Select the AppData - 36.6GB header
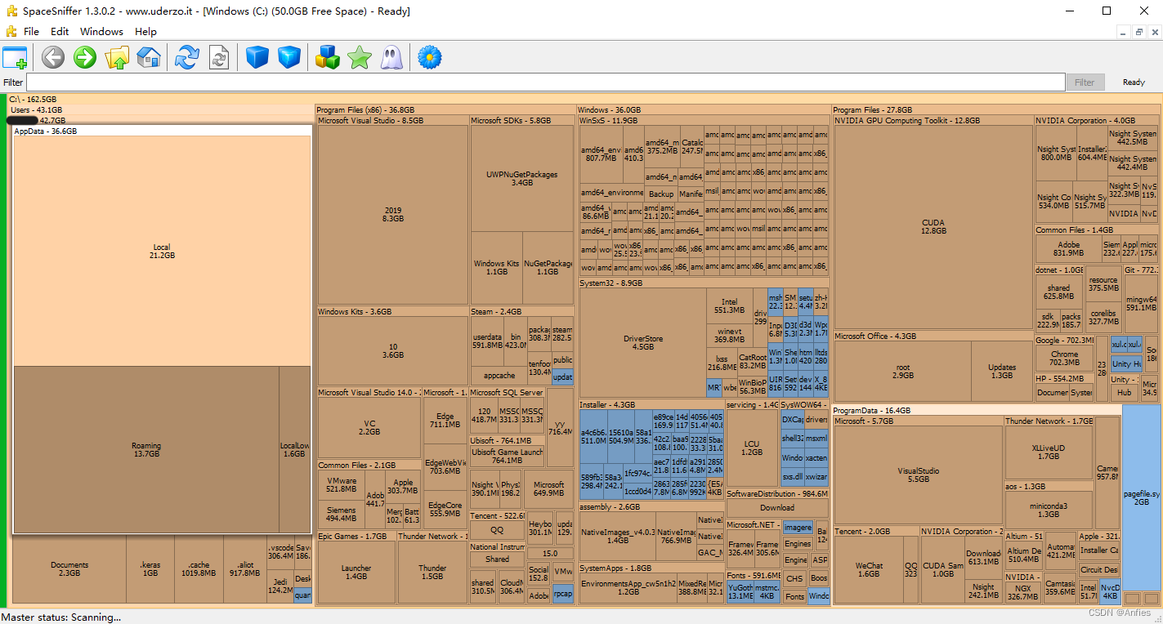Viewport: 1163px width, 624px height. (x=162, y=131)
